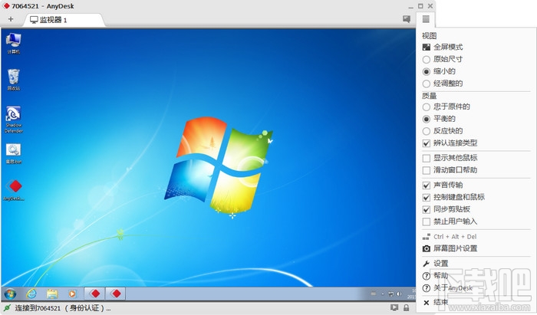
Task: Select the 原始尺寸 view option
Action: [x=443, y=59]
